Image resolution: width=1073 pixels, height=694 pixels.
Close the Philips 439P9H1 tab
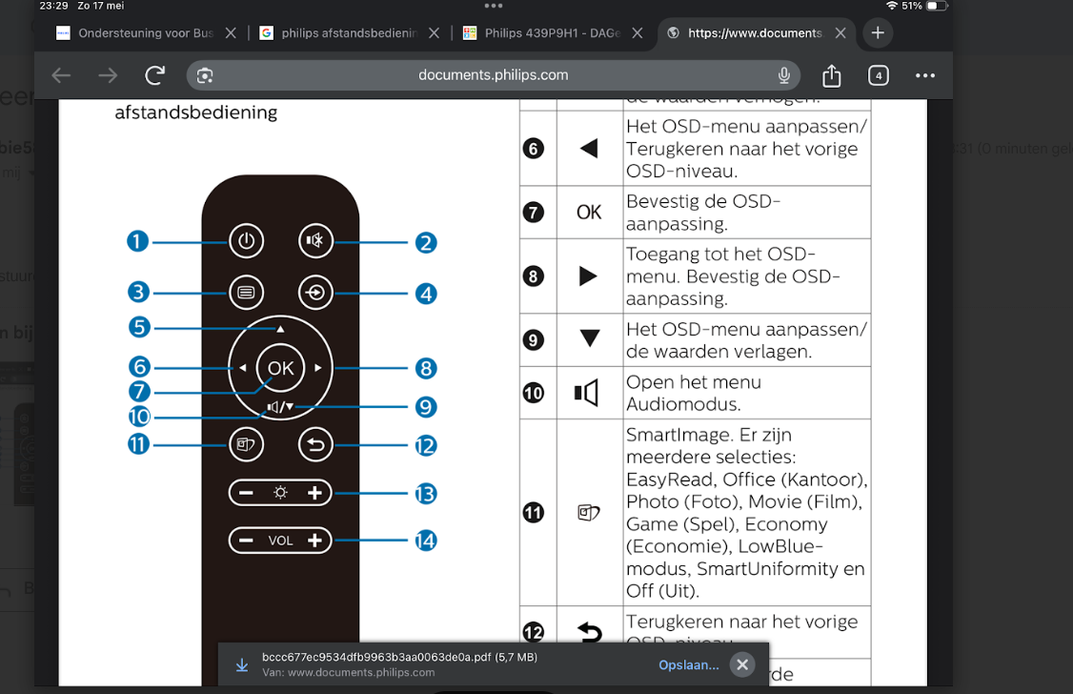tap(638, 32)
